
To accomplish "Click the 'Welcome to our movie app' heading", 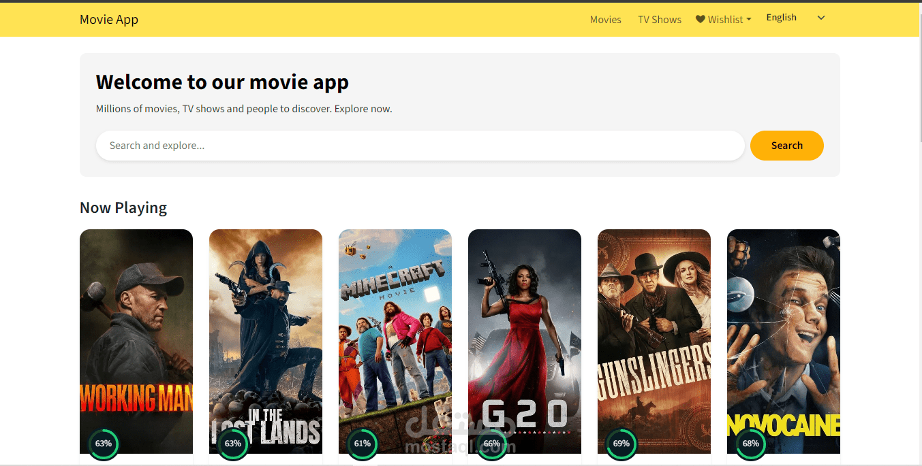I will coord(222,82).
